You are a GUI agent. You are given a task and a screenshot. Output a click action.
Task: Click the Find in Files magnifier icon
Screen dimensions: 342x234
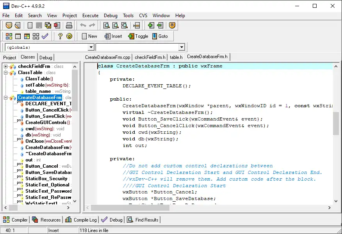coord(125,25)
